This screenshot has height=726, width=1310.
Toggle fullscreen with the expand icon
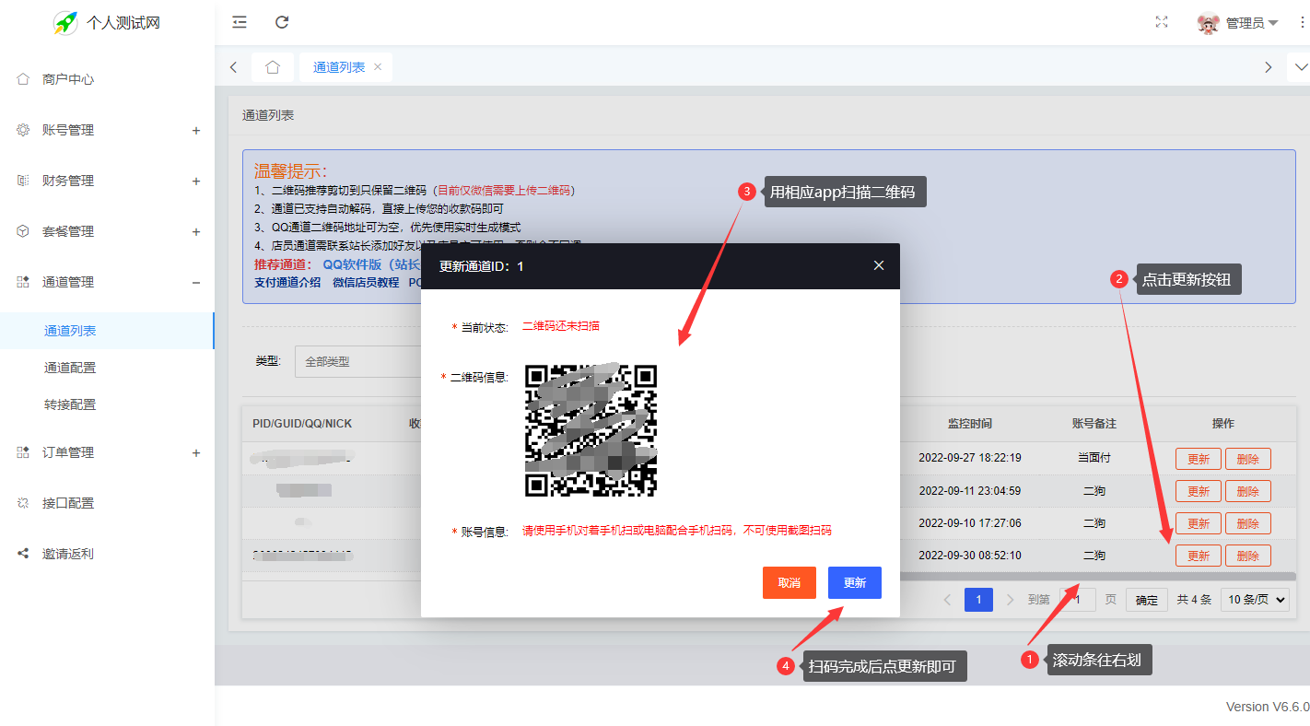click(1162, 22)
